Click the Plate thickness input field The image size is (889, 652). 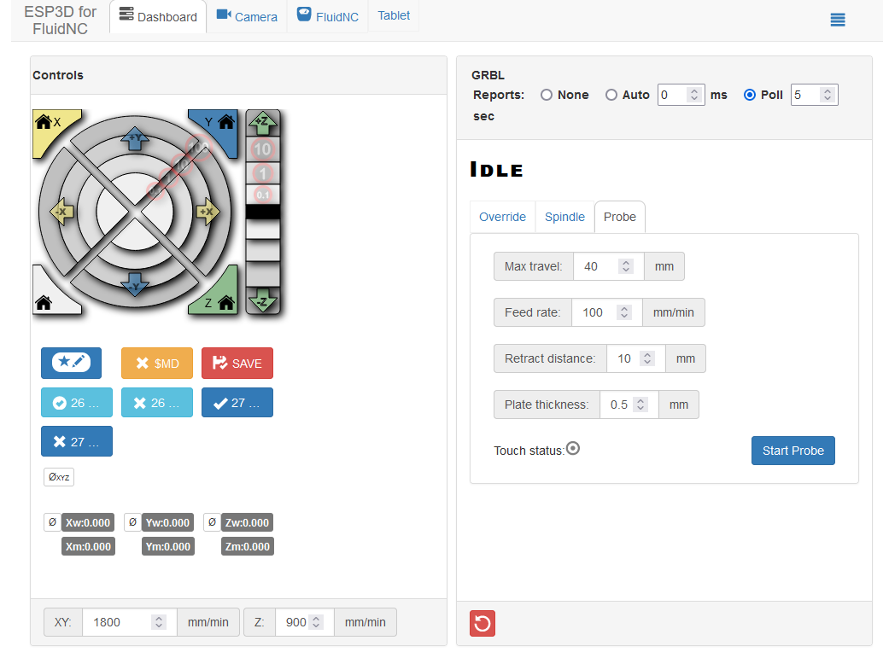[x=619, y=405]
